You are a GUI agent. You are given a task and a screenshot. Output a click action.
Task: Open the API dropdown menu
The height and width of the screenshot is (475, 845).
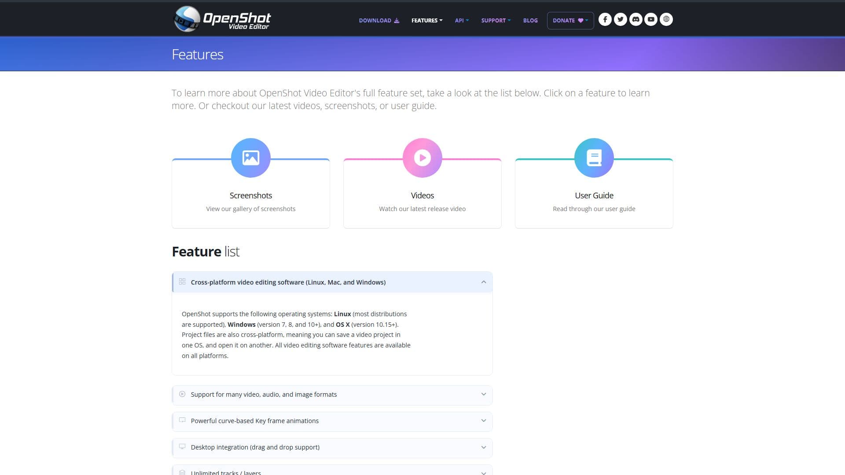pos(462,21)
